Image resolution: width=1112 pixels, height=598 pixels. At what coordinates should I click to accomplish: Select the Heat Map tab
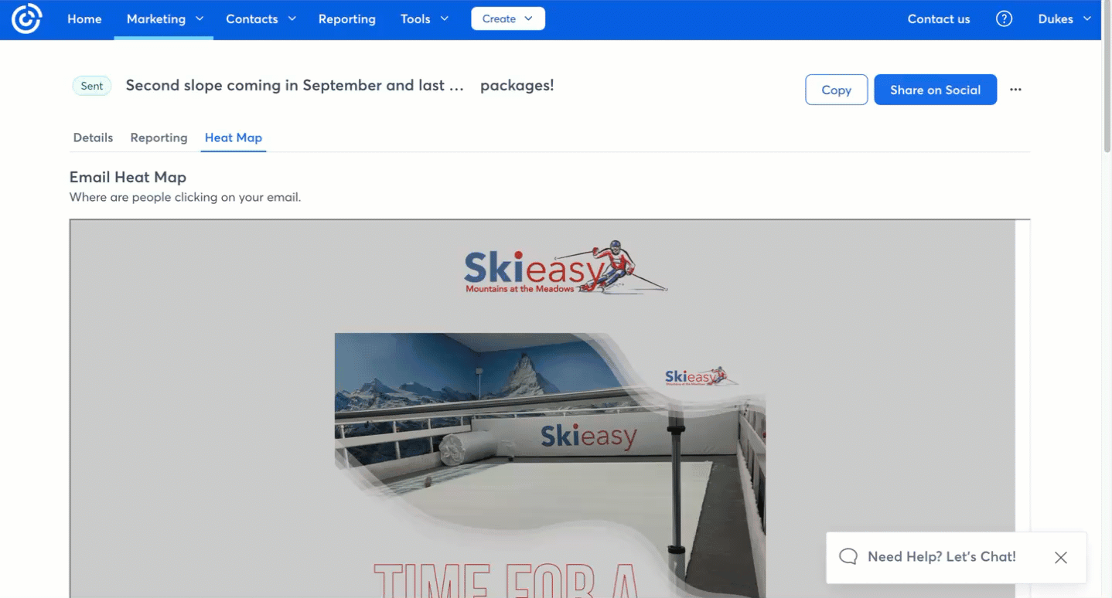(233, 138)
